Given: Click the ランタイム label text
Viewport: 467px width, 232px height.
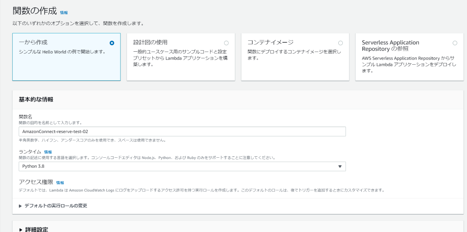Looking at the screenshot, I should coord(30,152).
